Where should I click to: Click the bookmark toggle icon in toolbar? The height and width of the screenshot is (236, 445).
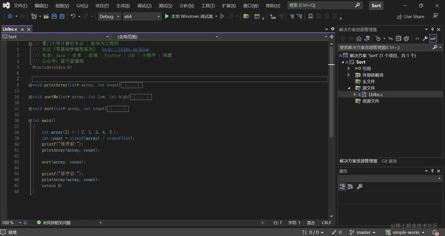310,16
